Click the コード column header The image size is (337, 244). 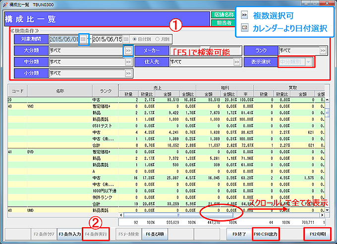click(x=18, y=91)
